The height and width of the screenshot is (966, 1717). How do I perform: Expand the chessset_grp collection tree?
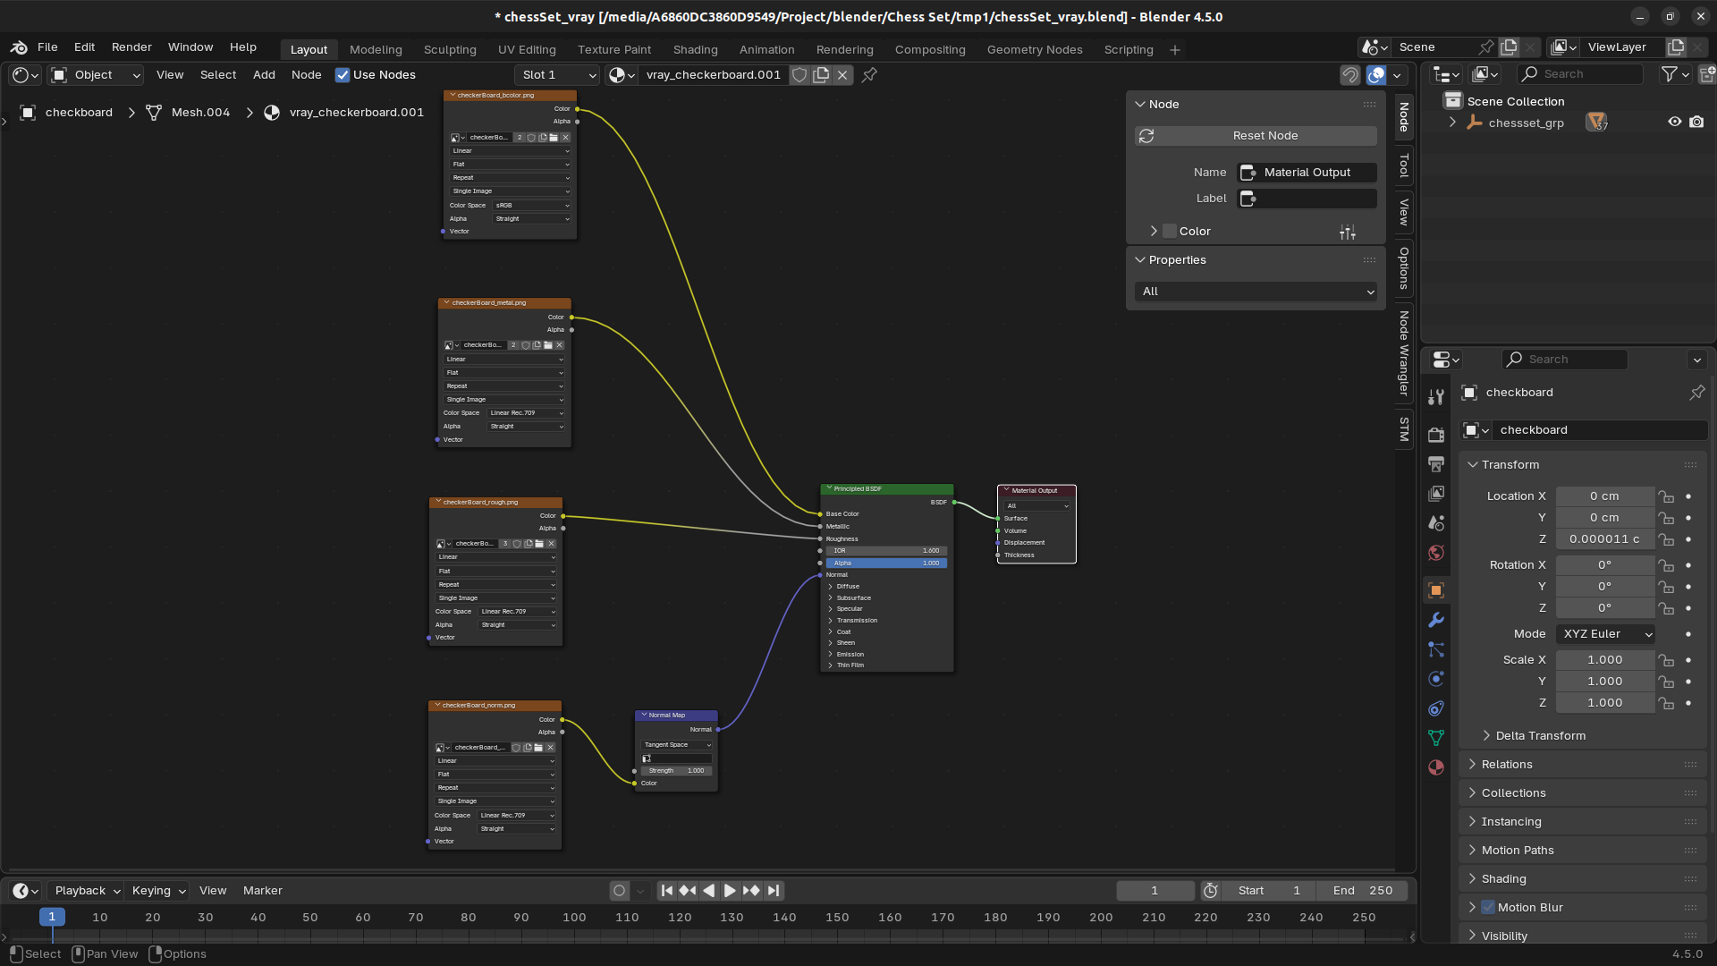pyautogui.click(x=1452, y=123)
